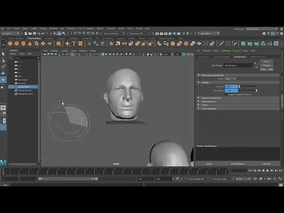Image resolution: width=284 pixels, height=213 pixels.
Task: Click the Undo arrow icon in status line
Action: [39, 34]
